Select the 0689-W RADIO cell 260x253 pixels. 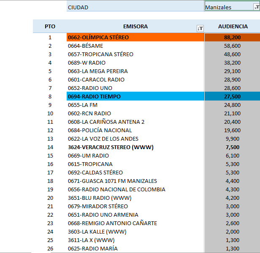[x=135, y=63]
